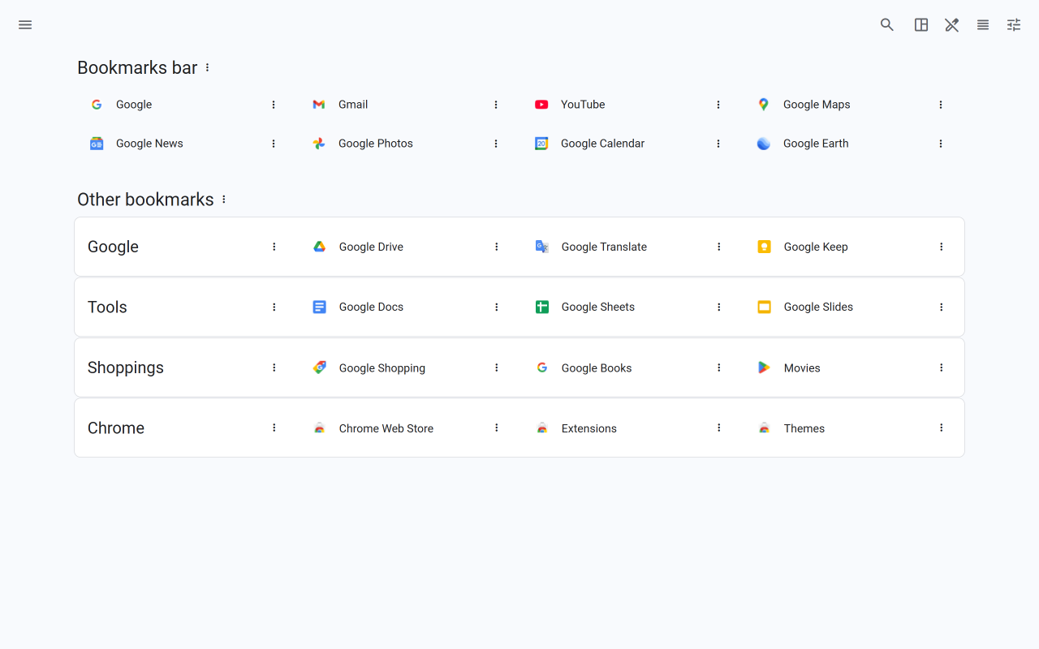This screenshot has height=649, width=1039.
Task: Click the Chrome Web Store icon
Action: (x=320, y=428)
